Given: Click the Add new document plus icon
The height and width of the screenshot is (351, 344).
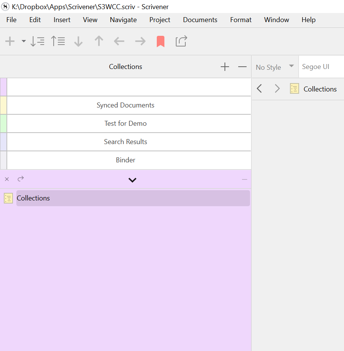Looking at the screenshot, I should (x=10, y=42).
